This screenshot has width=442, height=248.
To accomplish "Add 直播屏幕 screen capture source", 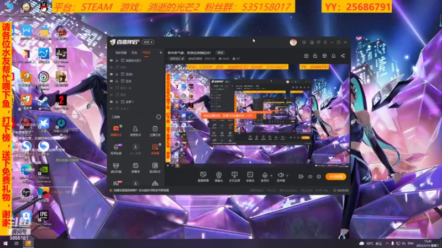I will (x=203, y=177).
